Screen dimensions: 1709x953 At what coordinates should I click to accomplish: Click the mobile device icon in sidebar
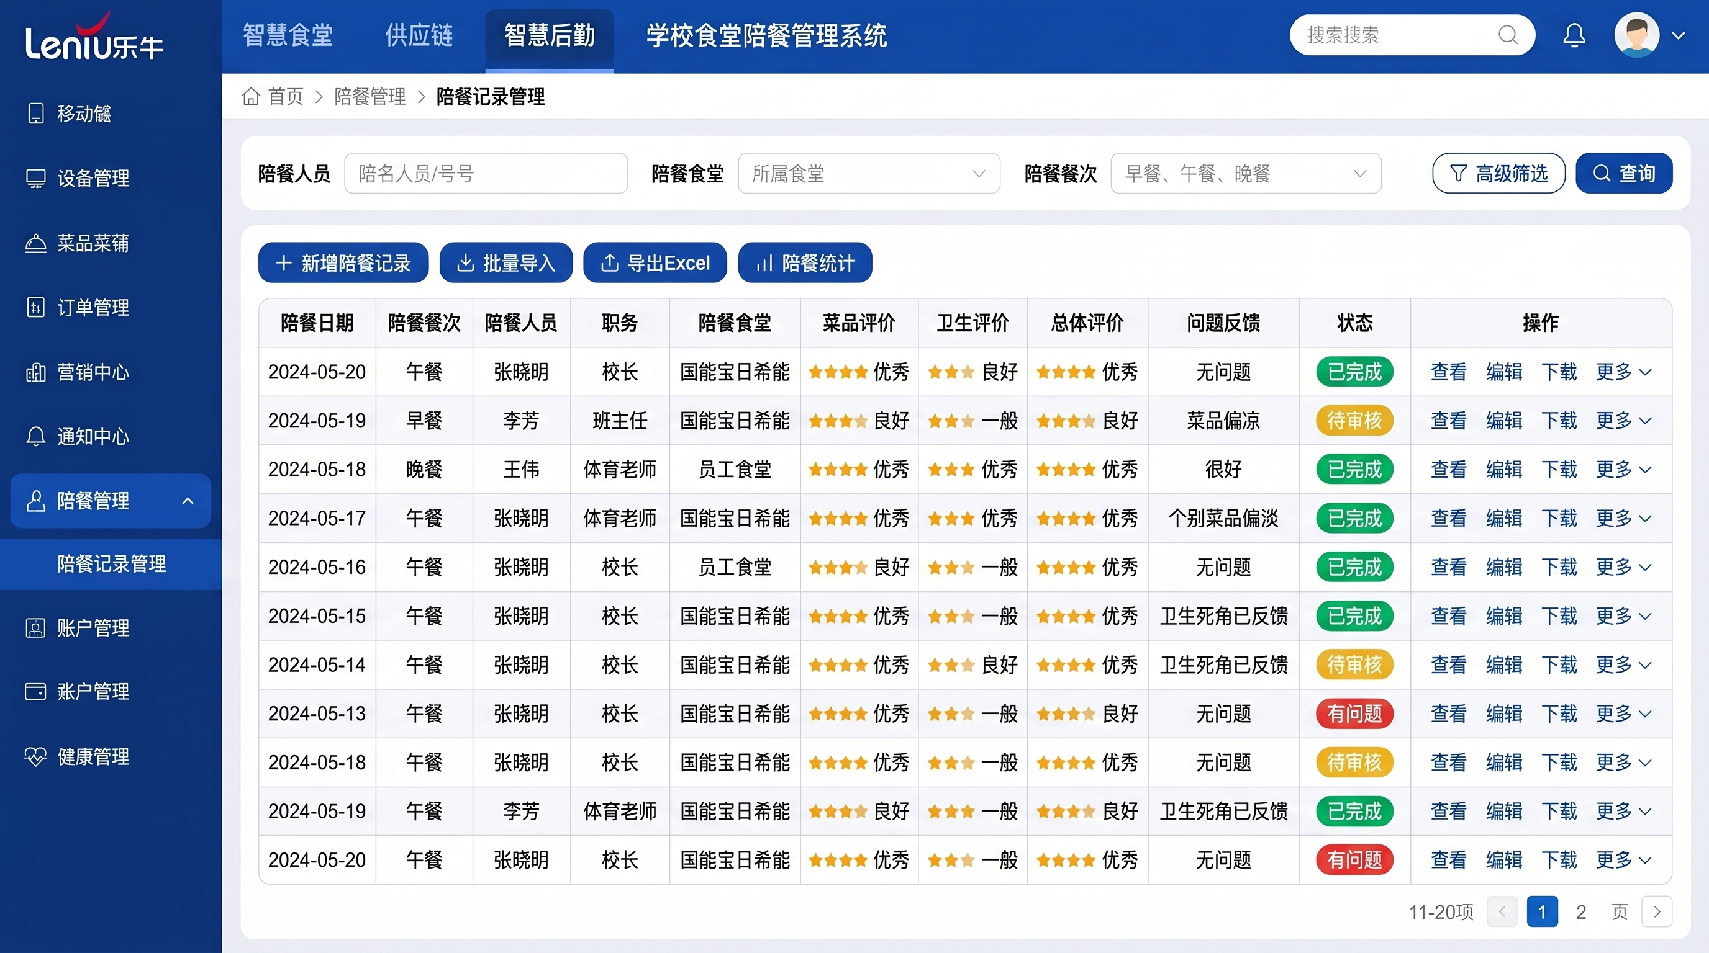tap(36, 114)
